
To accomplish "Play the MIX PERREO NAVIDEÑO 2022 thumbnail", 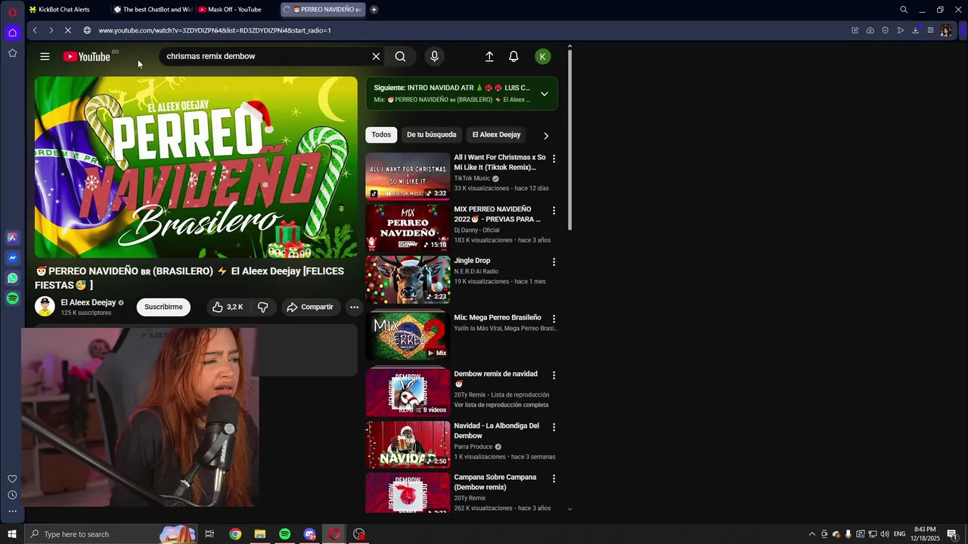I will pos(408,228).
